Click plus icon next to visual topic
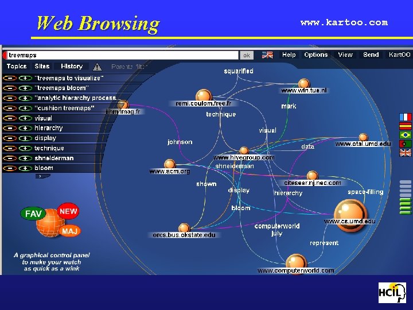This screenshot has width=413, height=310. point(25,118)
